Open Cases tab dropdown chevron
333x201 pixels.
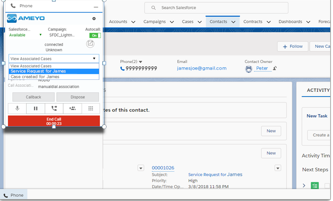tap(200, 22)
